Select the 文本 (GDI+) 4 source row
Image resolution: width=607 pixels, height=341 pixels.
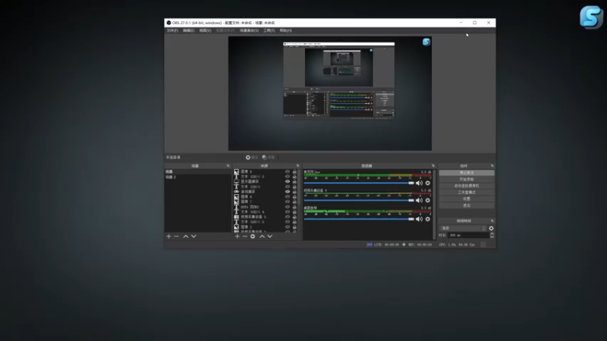click(x=265, y=211)
